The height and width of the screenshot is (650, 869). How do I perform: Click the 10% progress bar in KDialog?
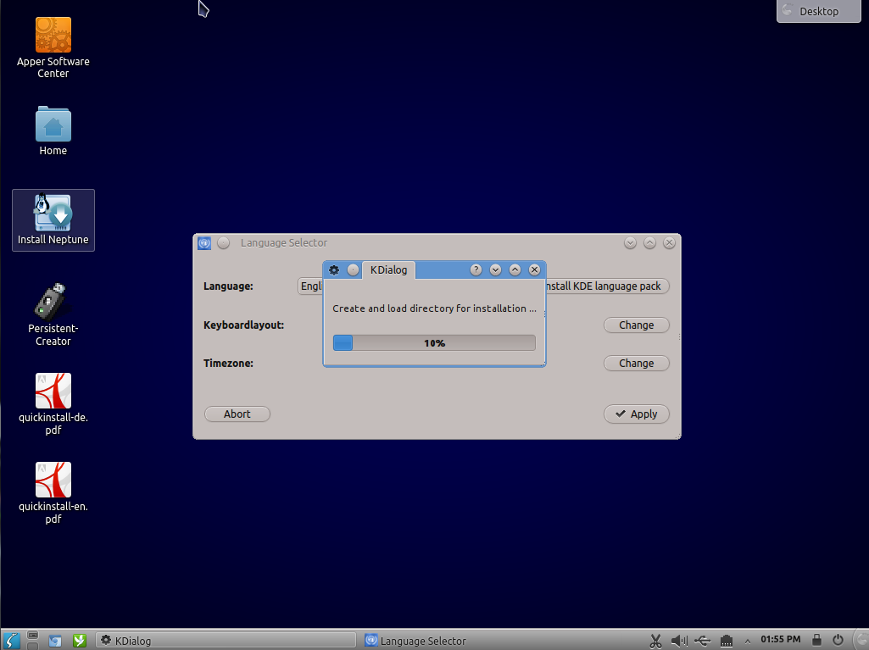(434, 343)
